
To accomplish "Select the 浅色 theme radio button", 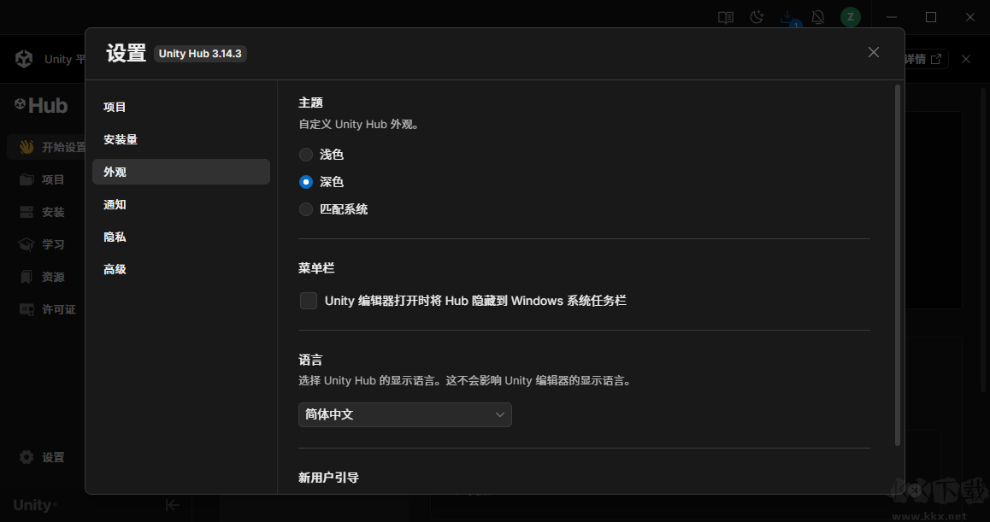I will tap(305, 155).
